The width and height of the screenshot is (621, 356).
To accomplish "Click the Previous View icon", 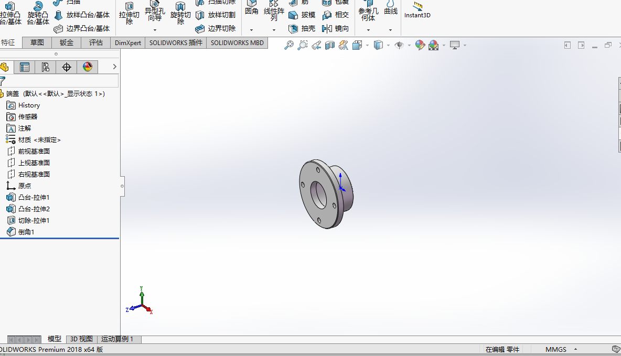I will pos(316,45).
